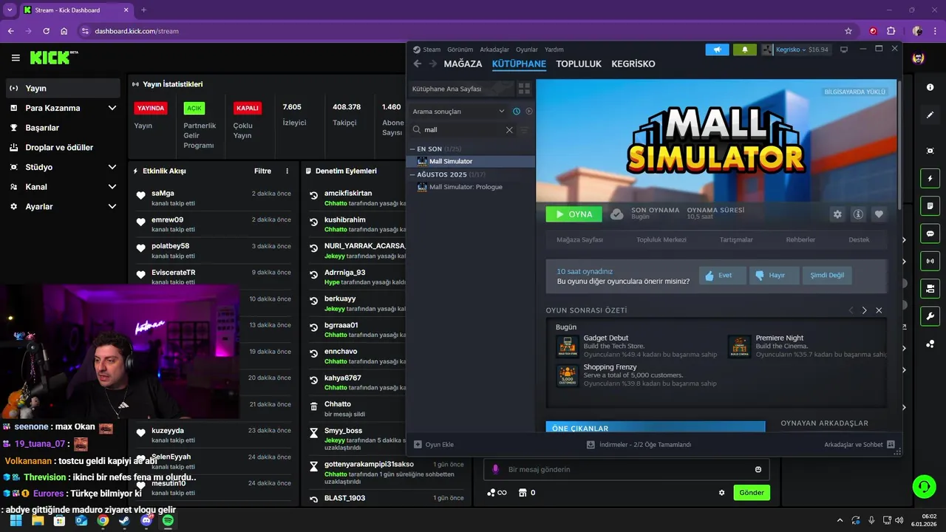Click Oyun Ekle in Steam

click(434, 445)
